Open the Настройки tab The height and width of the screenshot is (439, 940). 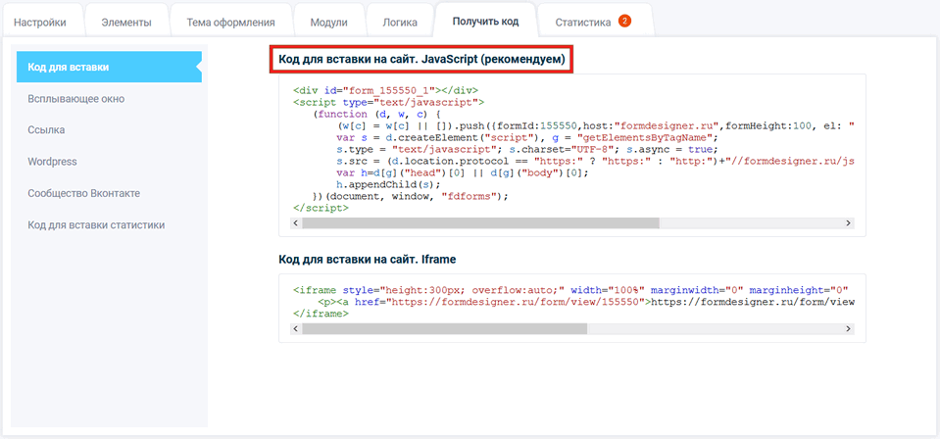(40, 22)
